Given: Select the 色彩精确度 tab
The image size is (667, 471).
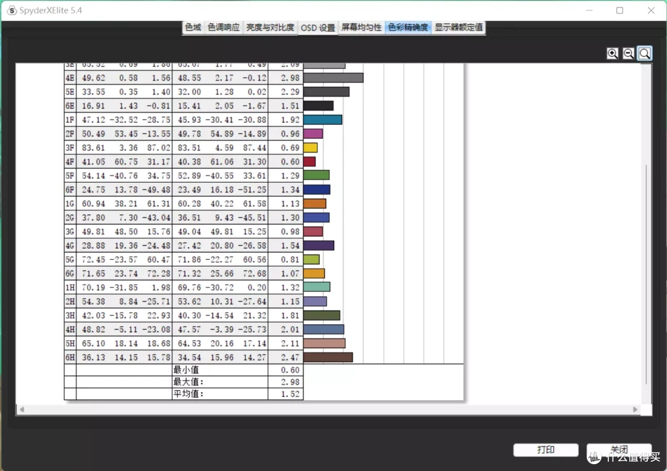Looking at the screenshot, I should click(408, 28).
